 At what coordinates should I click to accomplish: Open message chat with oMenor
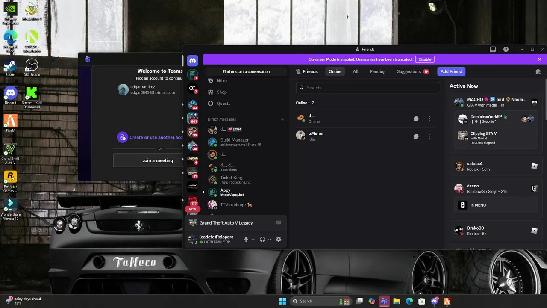[416, 136]
